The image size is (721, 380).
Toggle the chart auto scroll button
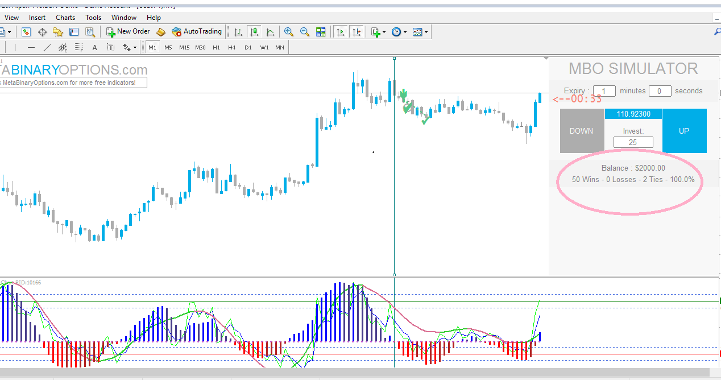coord(341,32)
